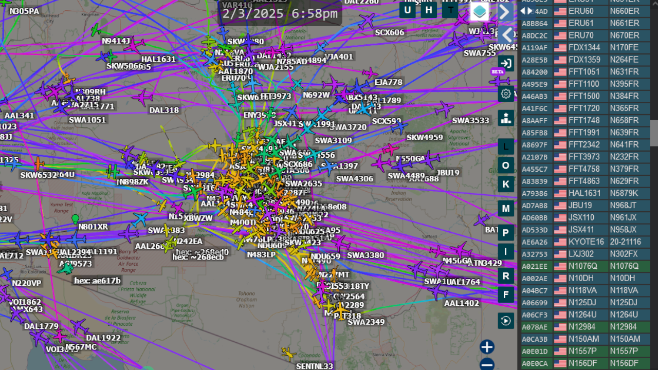658x370 pixels.
Task: Select the DAL318 aircraft icon
Action: (142, 97)
